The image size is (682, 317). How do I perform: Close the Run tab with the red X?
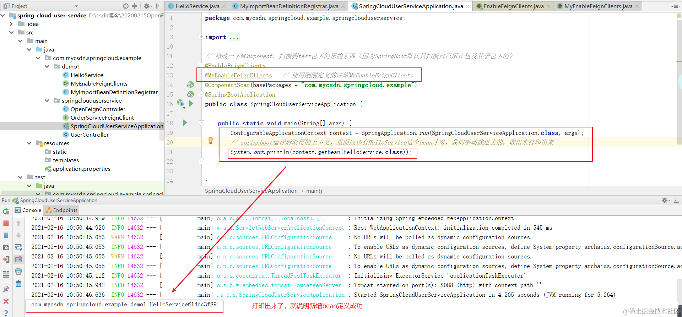(6, 301)
